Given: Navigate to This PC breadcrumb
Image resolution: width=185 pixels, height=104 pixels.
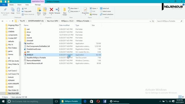Looking at the screenshot, I should click(23, 21).
